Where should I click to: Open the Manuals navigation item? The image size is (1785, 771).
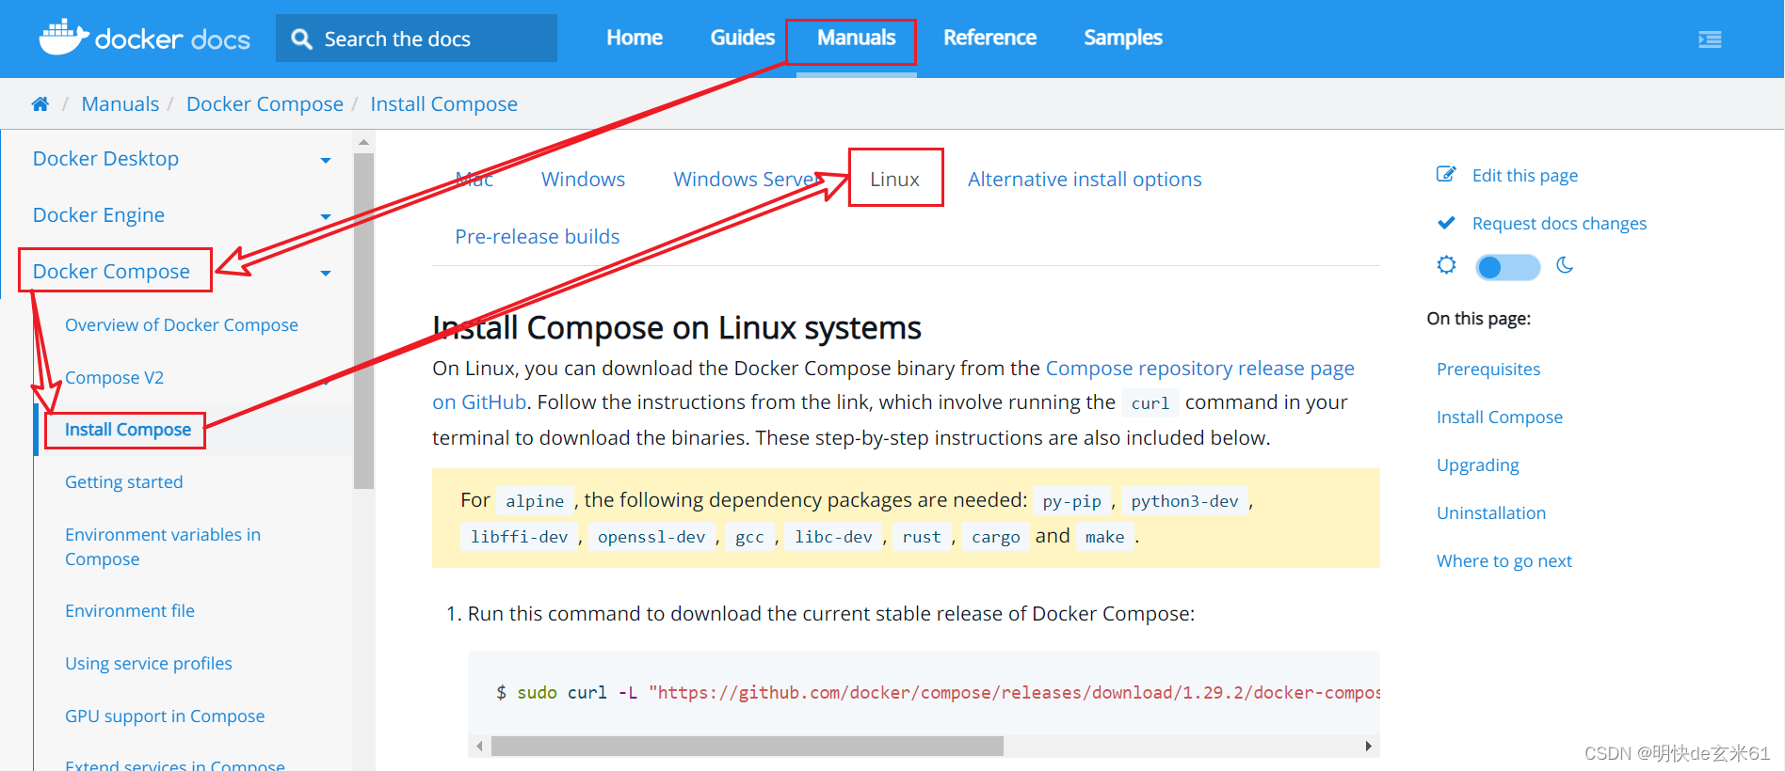coord(856,38)
